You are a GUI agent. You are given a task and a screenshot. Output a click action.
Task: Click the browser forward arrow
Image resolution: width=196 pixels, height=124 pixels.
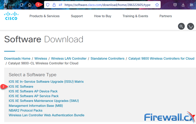[13, 5]
